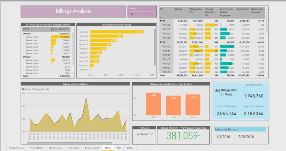Click the Billings after CN yellow legend marker
286x151 pixels.
(x=33, y=89)
